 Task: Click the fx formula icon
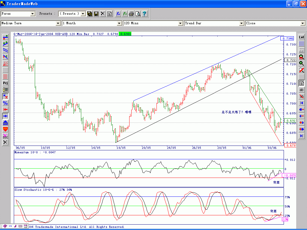(118, 14)
